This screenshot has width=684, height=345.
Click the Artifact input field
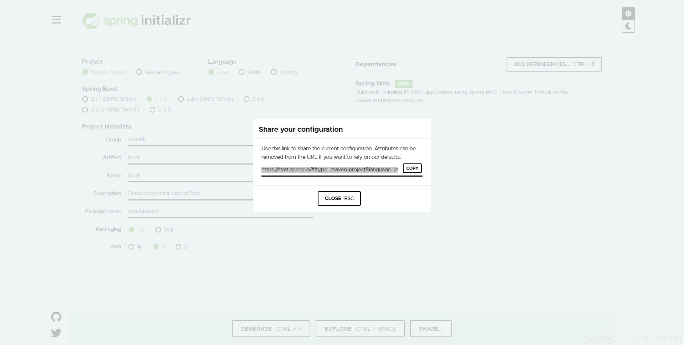pyautogui.click(x=191, y=157)
